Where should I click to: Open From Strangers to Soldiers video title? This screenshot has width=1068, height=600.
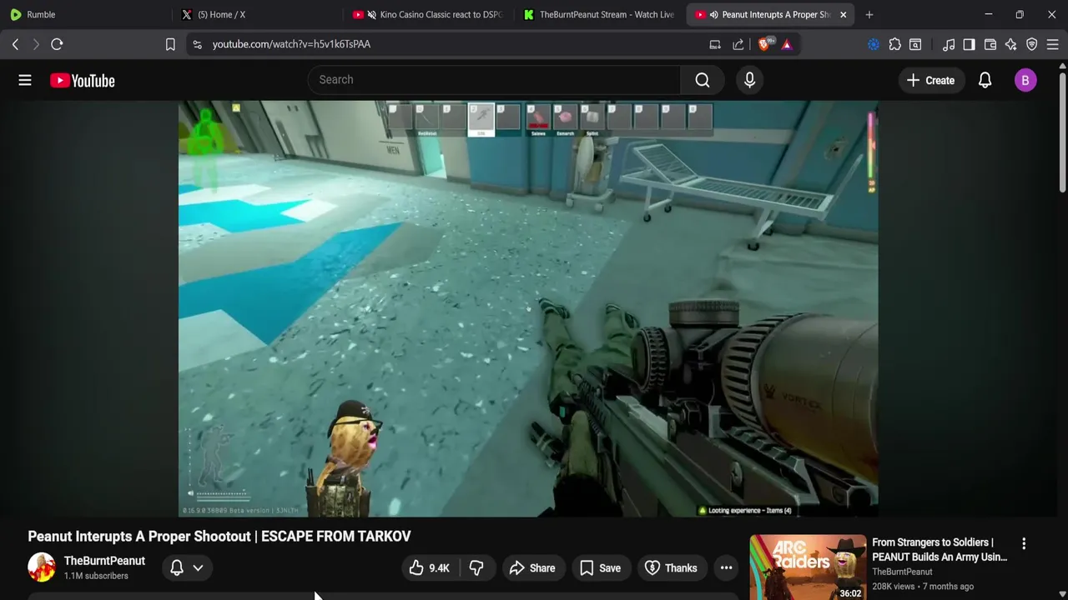940,549
